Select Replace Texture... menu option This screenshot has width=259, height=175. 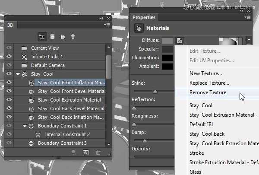click(x=209, y=83)
